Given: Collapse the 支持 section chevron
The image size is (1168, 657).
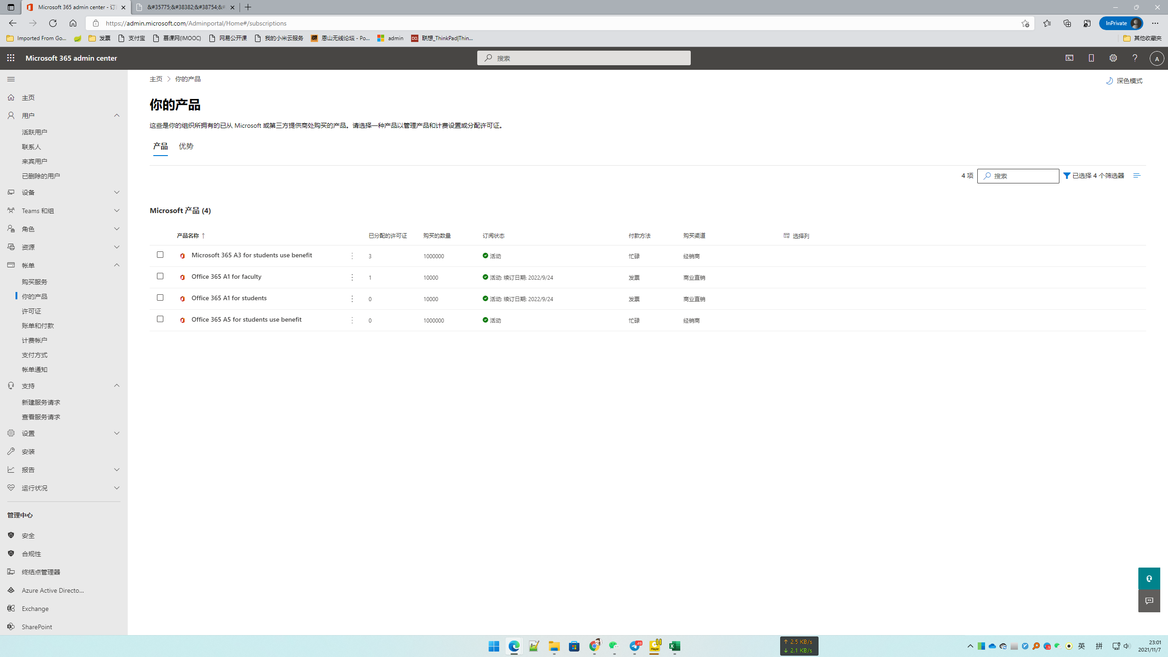Looking at the screenshot, I should pos(117,386).
